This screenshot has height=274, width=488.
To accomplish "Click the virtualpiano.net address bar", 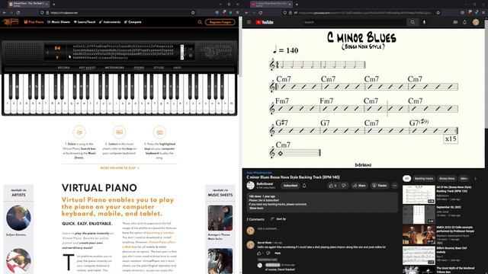I will tap(118, 13).
